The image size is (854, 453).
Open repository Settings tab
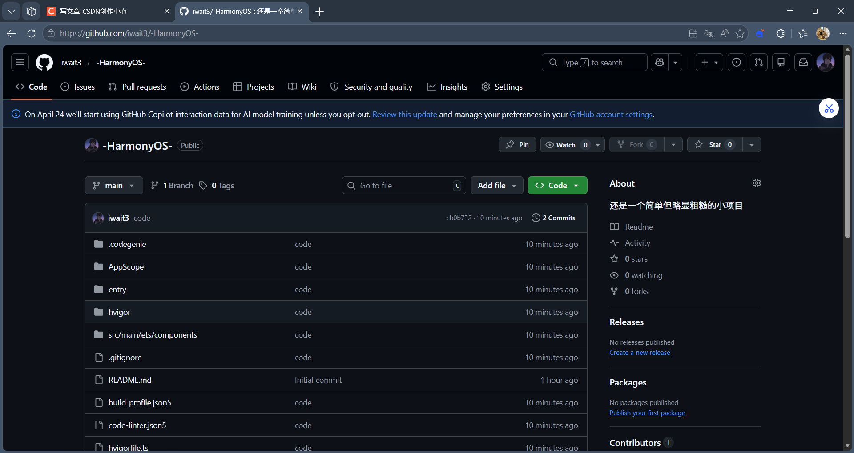click(x=502, y=87)
